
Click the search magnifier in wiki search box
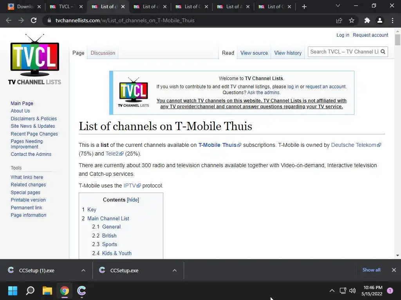point(383,52)
